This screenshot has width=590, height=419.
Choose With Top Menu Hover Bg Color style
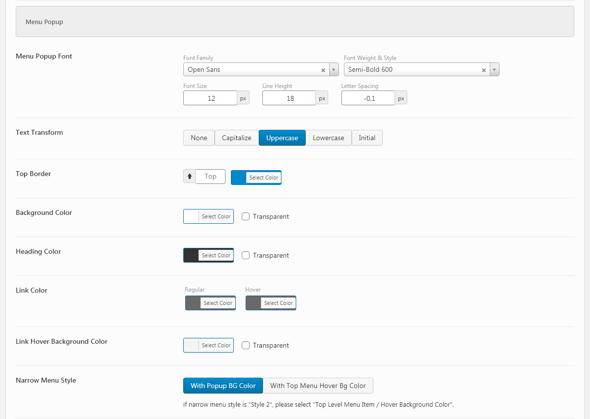tap(318, 386)
